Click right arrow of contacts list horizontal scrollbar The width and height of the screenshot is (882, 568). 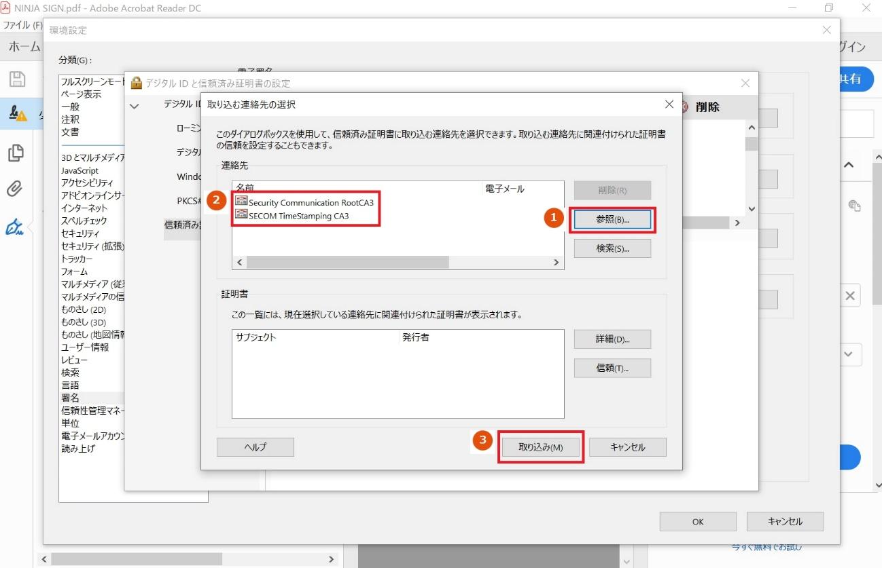(556, 262)
